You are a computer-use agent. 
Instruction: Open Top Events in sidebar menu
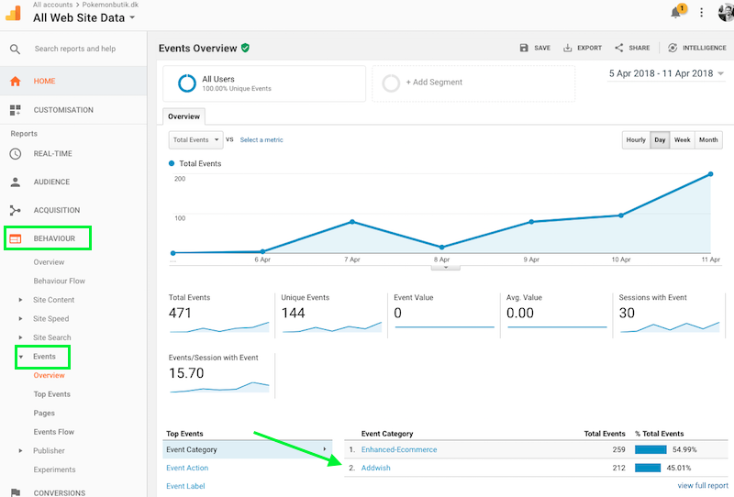click(51, 394)
